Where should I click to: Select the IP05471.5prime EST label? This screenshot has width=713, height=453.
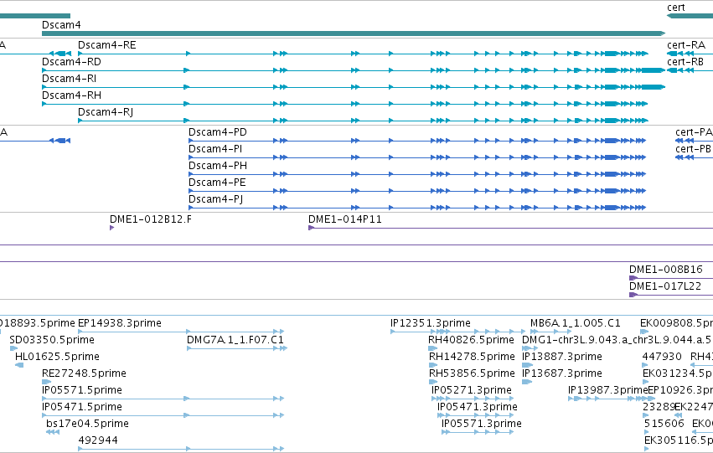pos(82,407)
